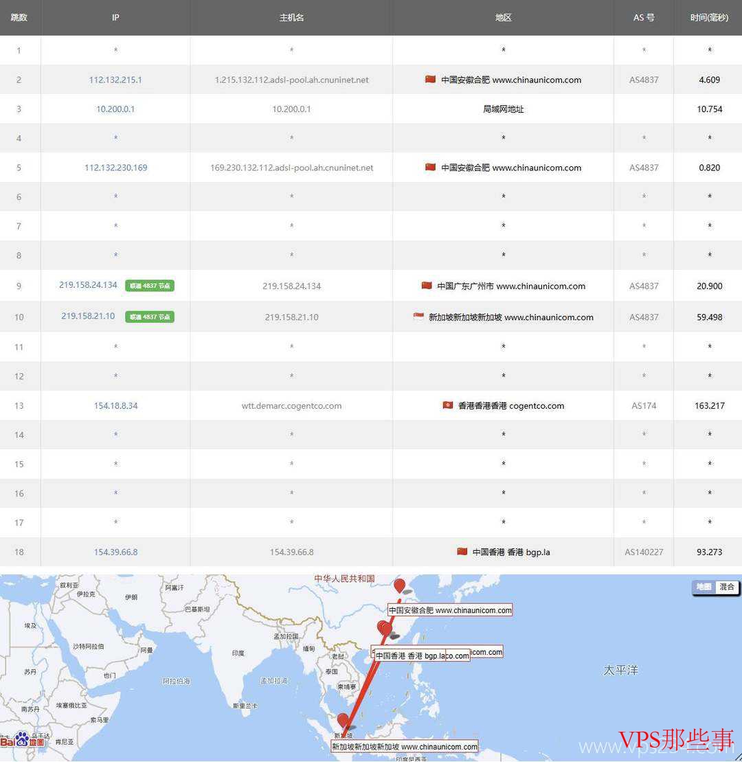Open IP 10.200.0.1 link

coord(115,109)
